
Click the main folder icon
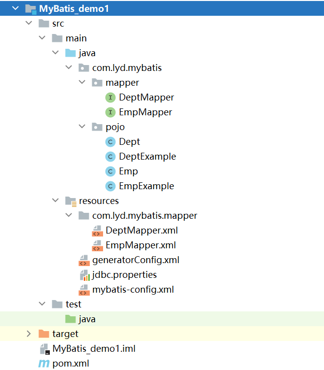tap(57, 38)
